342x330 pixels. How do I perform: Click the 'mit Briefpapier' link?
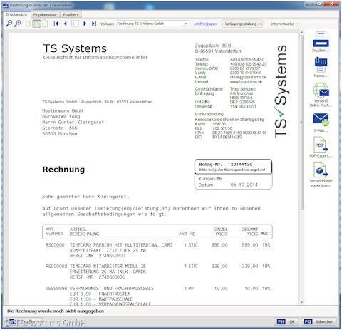[x=205, y=24]
